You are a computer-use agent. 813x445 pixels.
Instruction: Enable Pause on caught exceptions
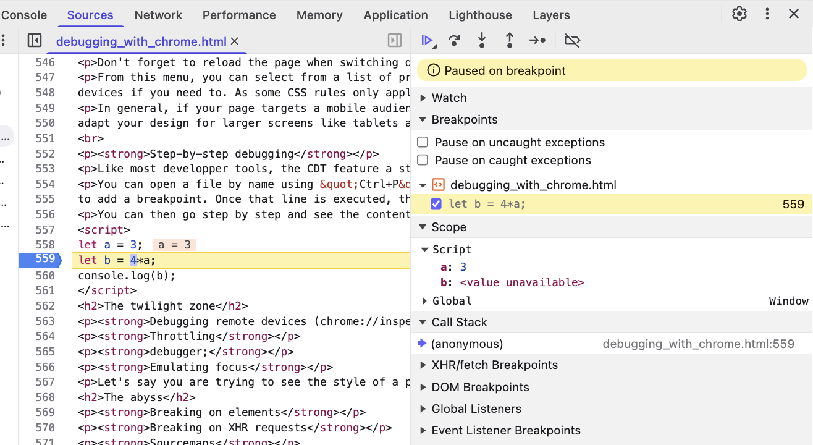click(423, 160)
